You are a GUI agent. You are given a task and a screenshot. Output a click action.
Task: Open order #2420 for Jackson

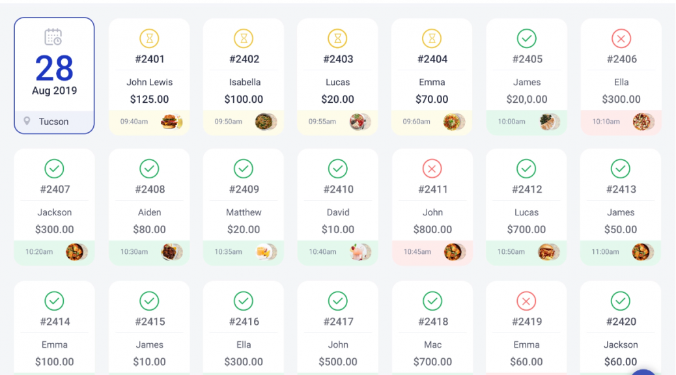pyautogui.click(x=621, y=328)
